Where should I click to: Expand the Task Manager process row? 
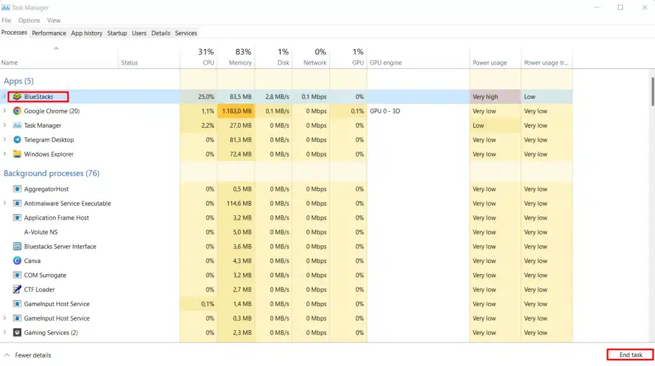click(4, 125)
